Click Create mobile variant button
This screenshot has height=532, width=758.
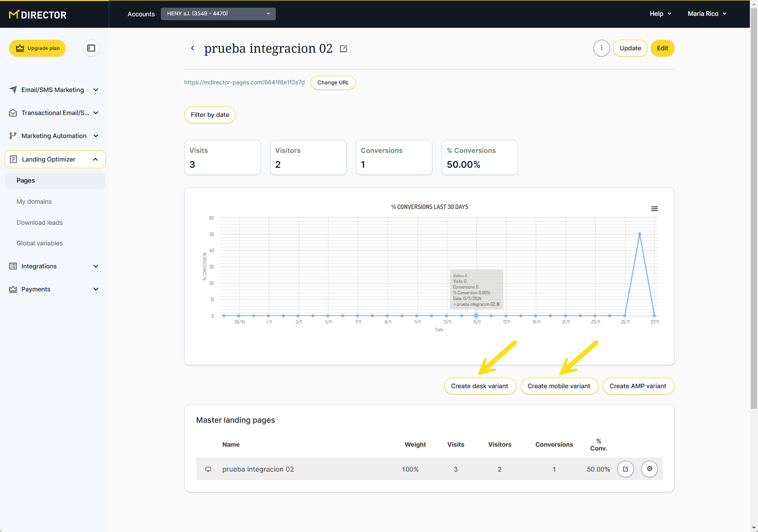coord(559,386)
